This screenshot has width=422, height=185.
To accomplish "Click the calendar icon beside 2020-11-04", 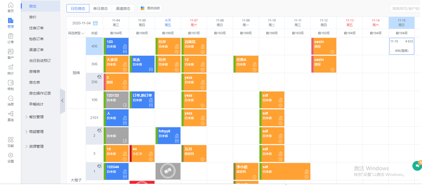I will click(95, 23).
